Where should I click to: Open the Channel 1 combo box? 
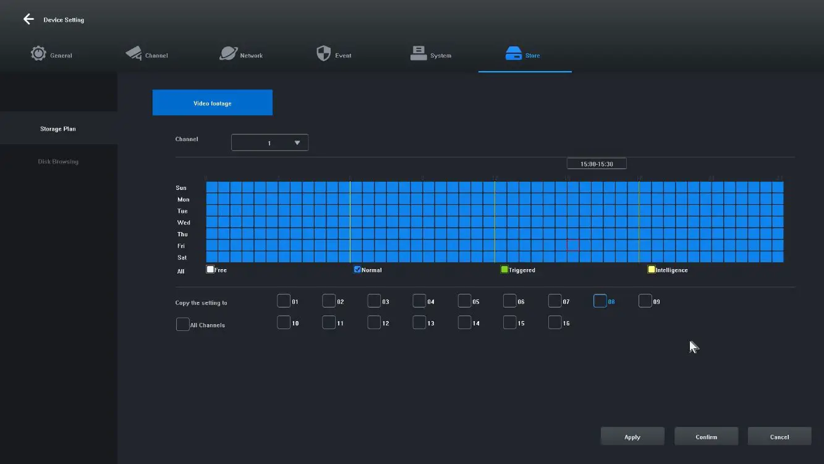click(270, 143)
